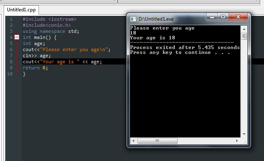Click 'Please enter you age' console output
The image size is (264, 161).
[x=162, y=28]
